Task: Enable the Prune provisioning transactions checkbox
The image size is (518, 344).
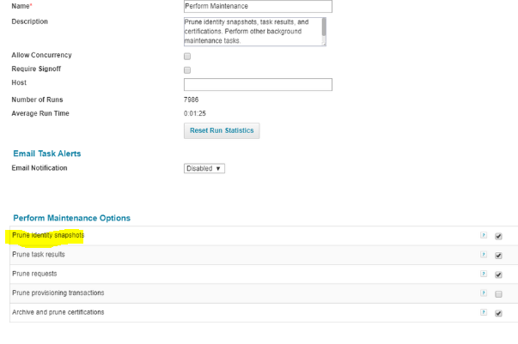Action: pyautogui.click(x=498, y=293)
